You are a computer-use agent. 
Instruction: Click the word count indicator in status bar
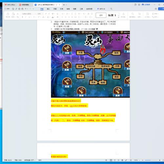pos(18,160)
